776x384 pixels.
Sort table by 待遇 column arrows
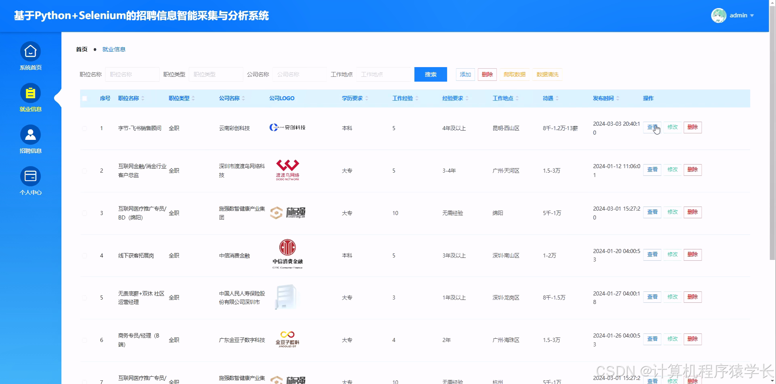(x=558, y=98)
